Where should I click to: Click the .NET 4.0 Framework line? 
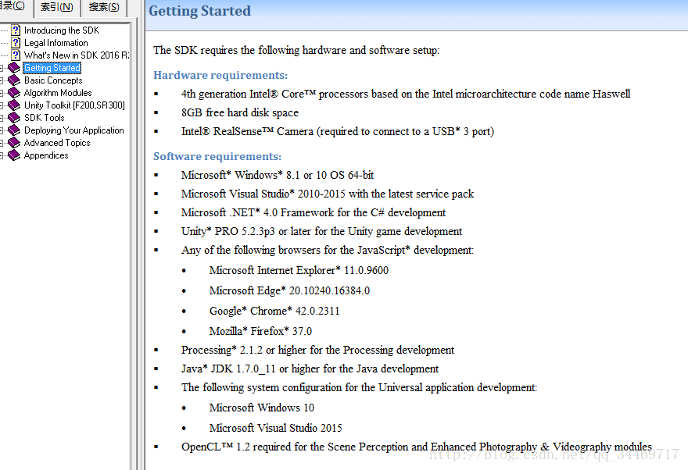click(314, 212)
